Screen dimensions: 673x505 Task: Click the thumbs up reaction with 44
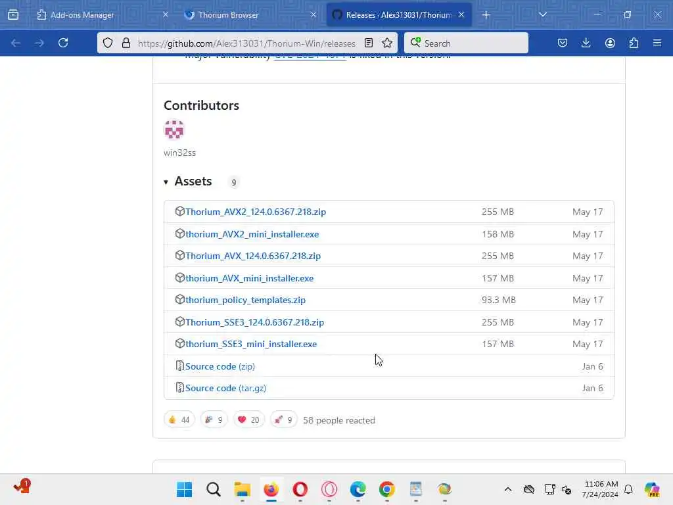[x=179, y=420]
